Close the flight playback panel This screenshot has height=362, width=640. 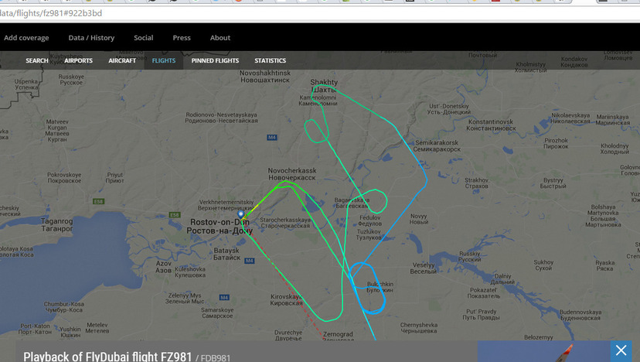tap(621, 350)
